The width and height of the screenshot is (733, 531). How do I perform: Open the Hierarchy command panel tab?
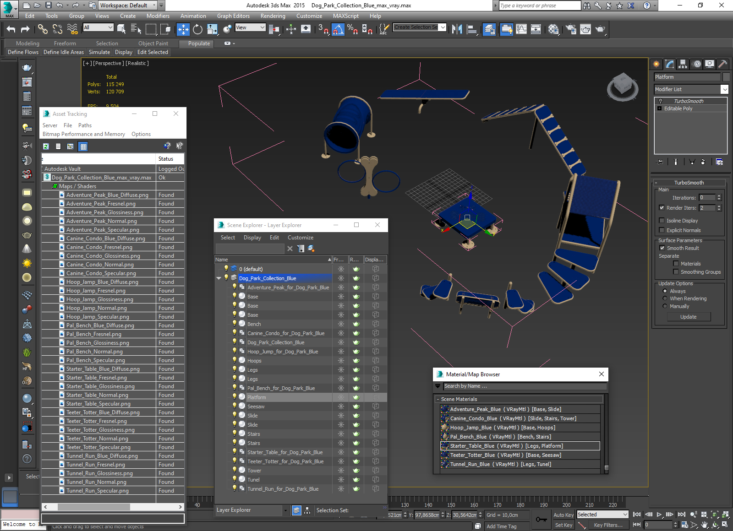(x=683, y=64)
